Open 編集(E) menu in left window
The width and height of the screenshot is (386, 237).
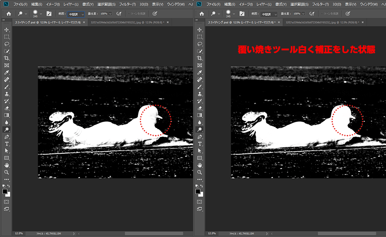click(37, 4)
